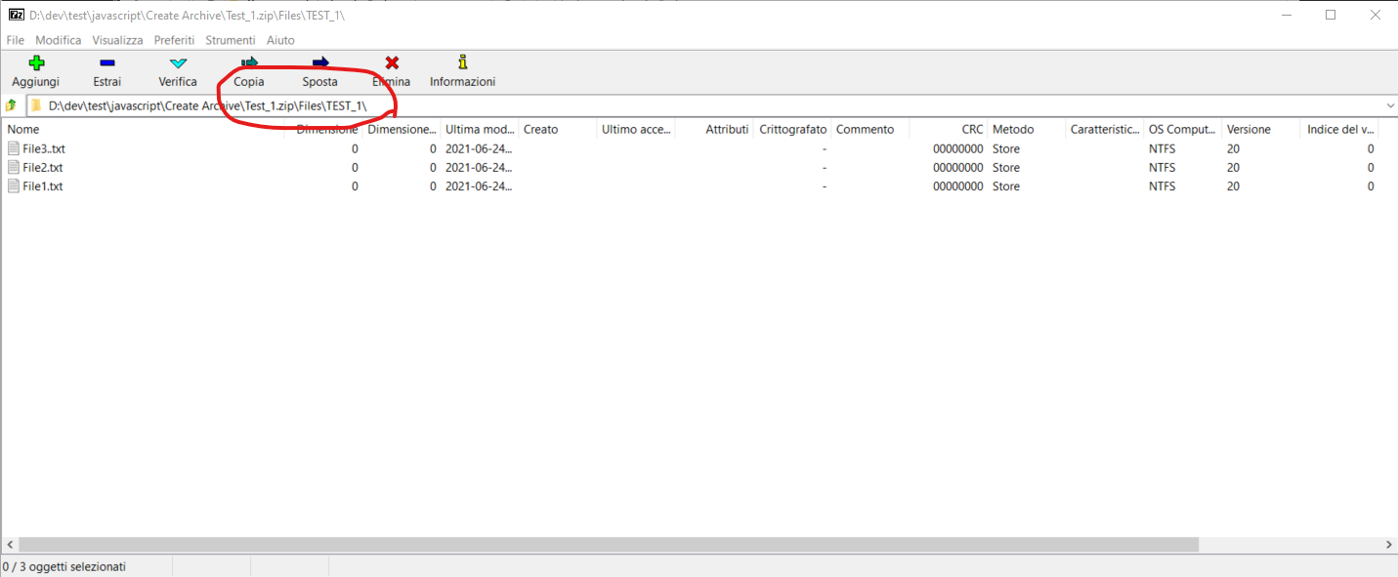Open the Preferiti menu

coord(174,40)
